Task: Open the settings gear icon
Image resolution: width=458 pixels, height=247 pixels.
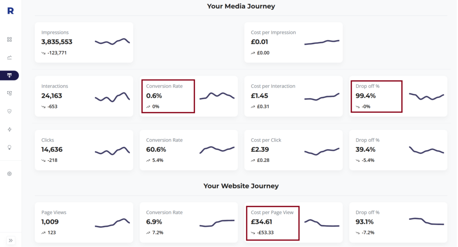Action: tap(9, 174)
